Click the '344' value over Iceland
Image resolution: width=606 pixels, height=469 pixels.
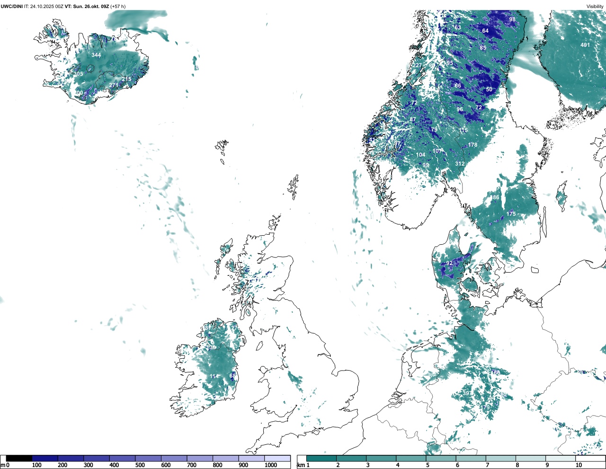click(x=96, y=55)
